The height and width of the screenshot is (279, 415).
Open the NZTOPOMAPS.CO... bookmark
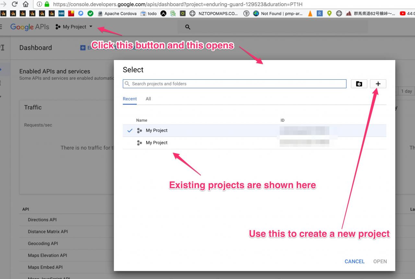214,14
